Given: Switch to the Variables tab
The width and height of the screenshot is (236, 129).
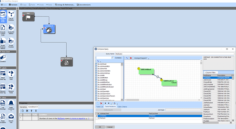Looking at the screenshot, I should click(x=23, y=107).
